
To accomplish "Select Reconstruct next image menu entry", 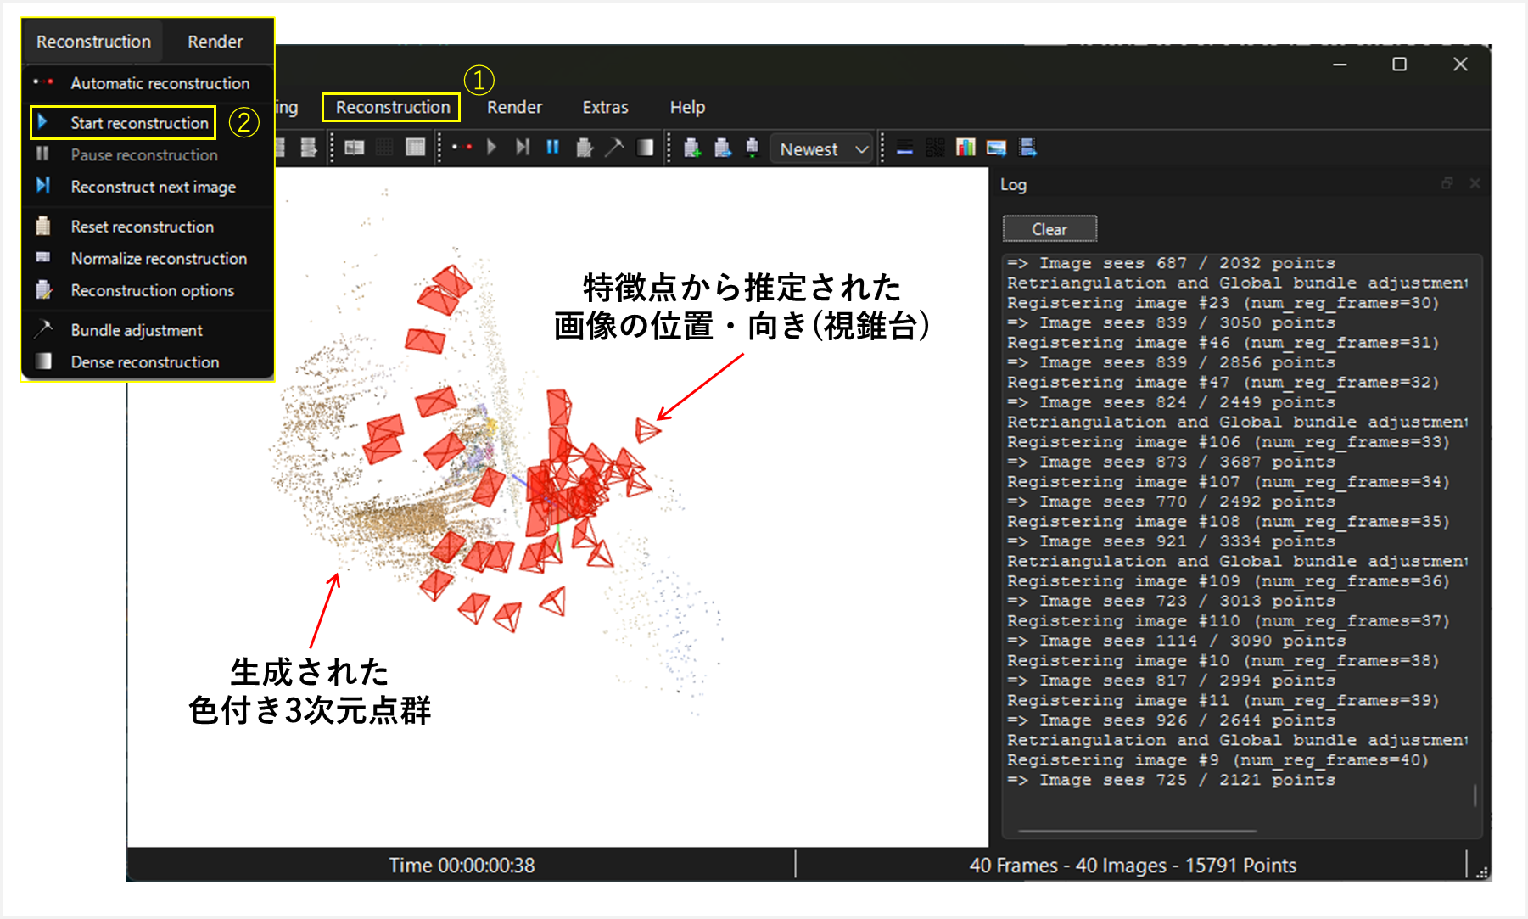I will click(153, 187).
